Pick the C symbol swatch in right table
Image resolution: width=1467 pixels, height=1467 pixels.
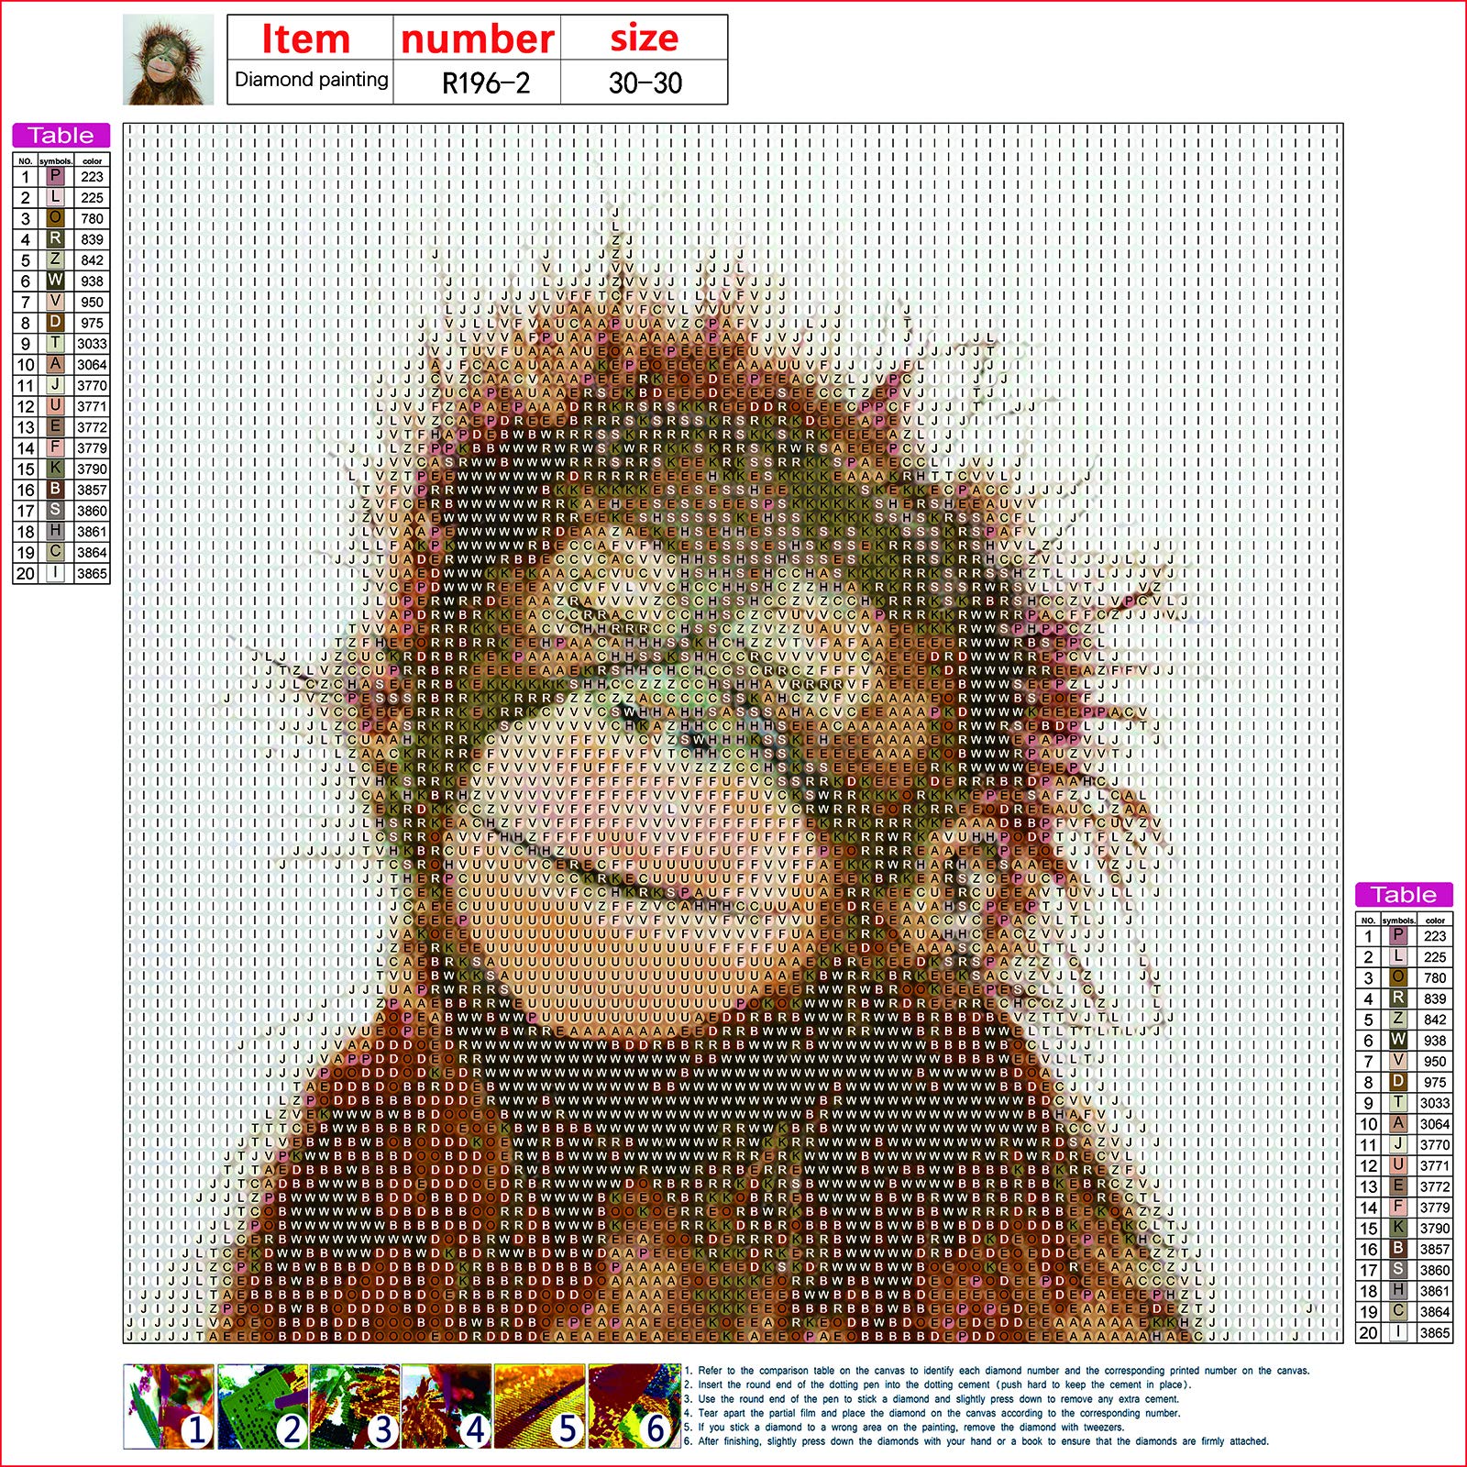(1398, 1312)
